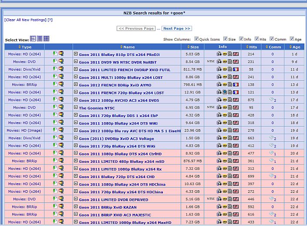Viewport: 307px width, 226px height.
Task: Download NZB for Goon 2011 BluRay 810p PRoDJi
Action: [55, 54]
